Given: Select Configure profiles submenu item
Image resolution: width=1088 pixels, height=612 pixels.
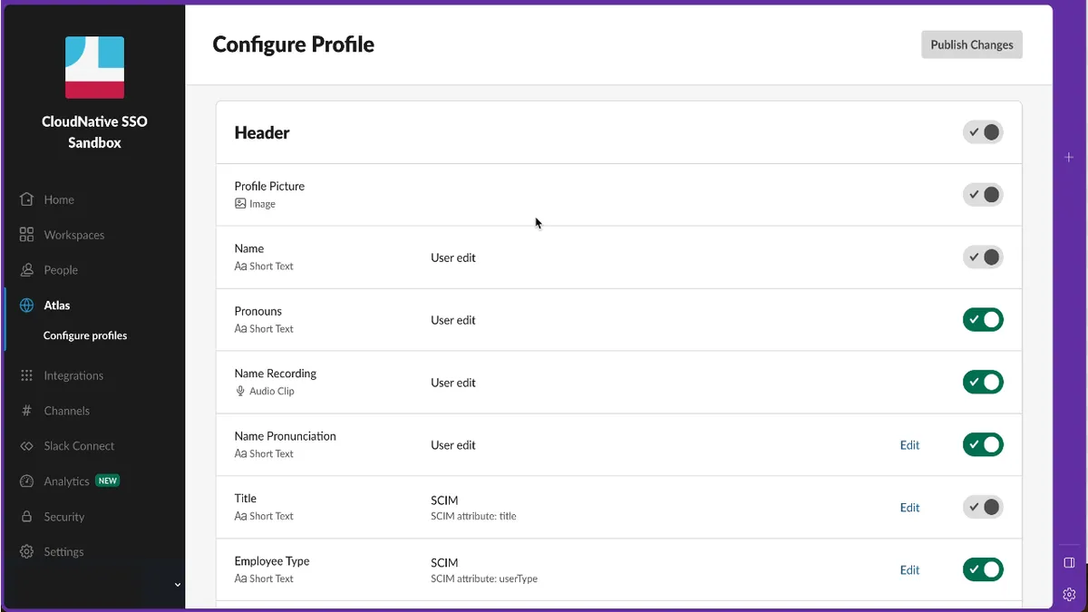Looking at the screenshot, I should (85, 335).
